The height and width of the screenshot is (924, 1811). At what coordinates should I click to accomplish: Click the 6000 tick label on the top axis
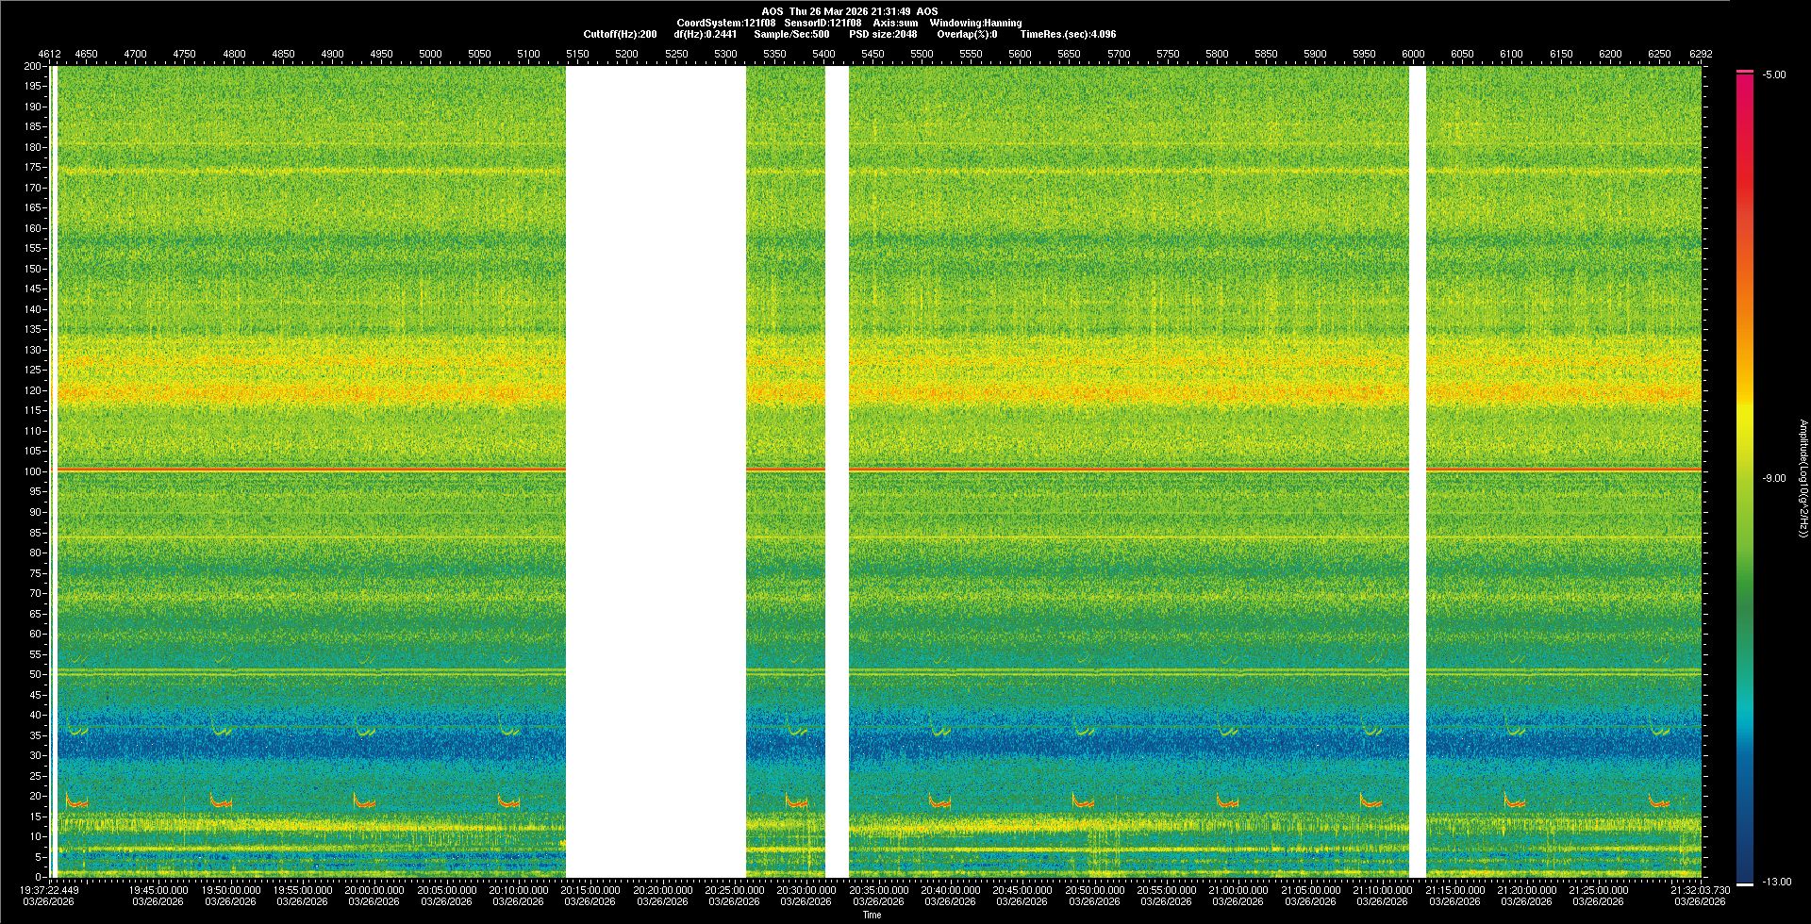(x=1413, y=54)
